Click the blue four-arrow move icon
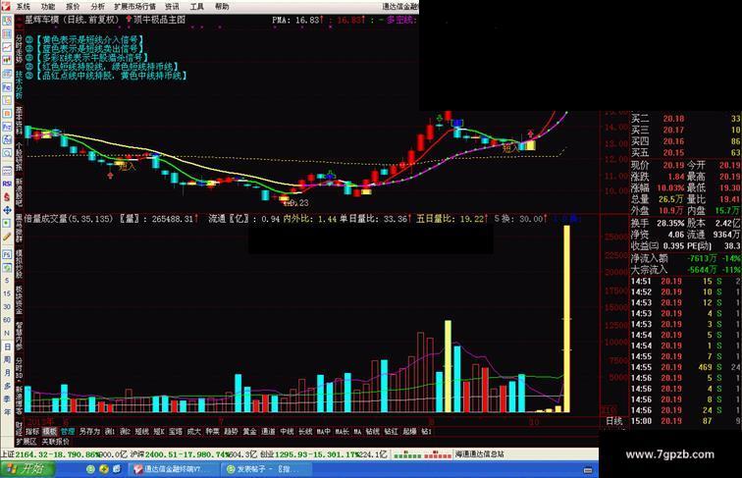The width and height of the screenshot is (742, 478). click(7, 210)
